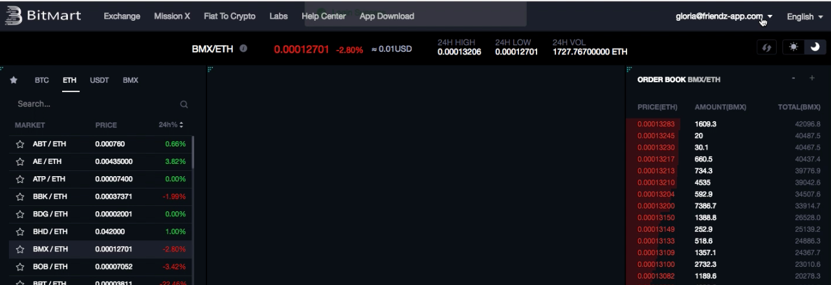This screenshot has height=285, width=831.
Task: Select the BHD / ETH market row
Action: (100, 231)
